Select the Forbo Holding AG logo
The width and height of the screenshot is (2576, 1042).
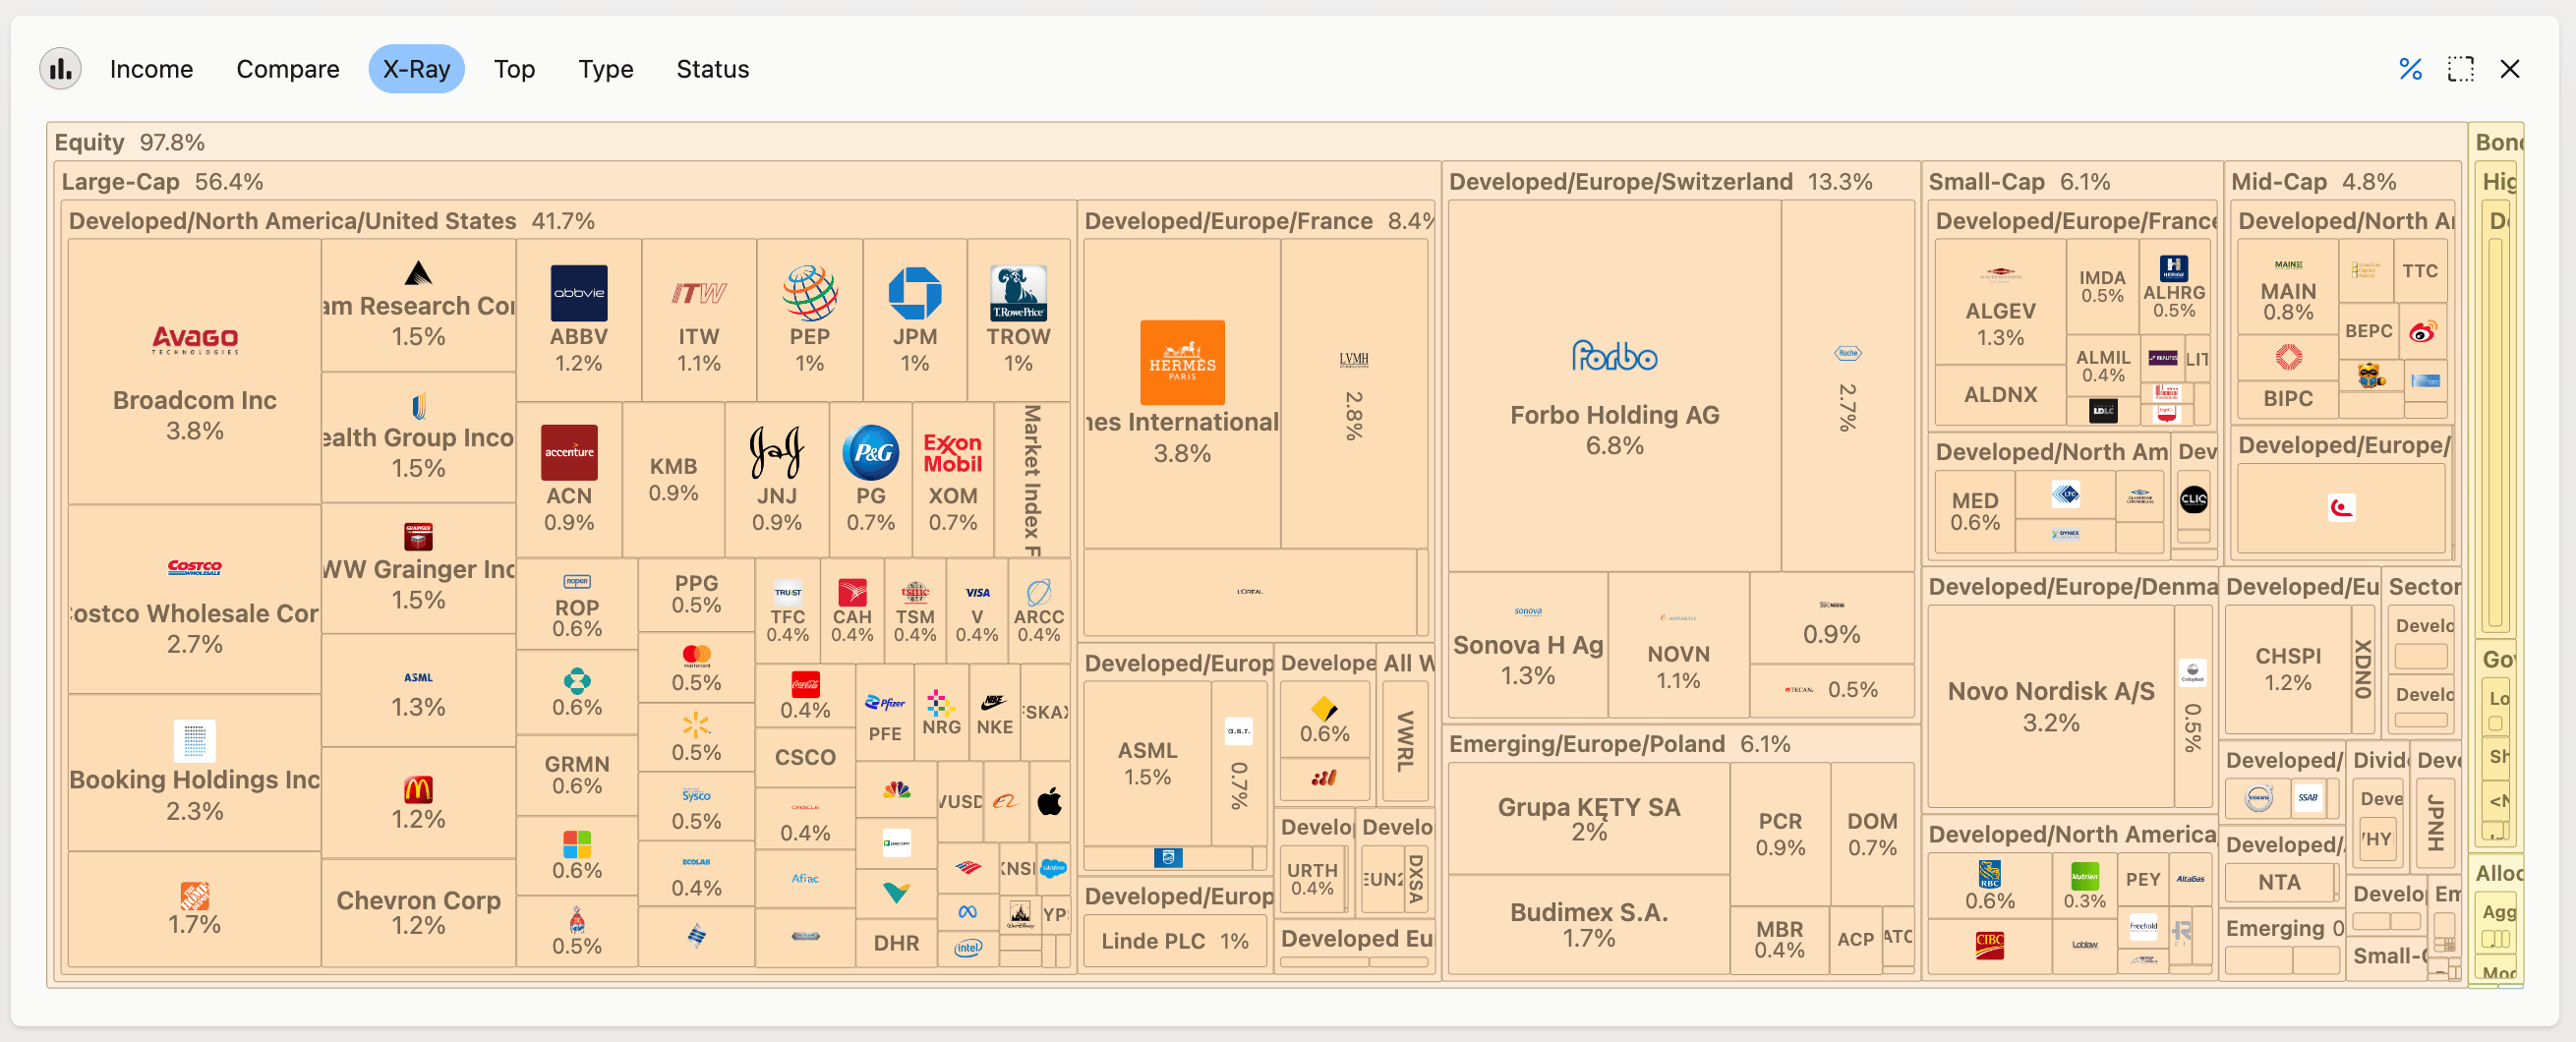(1614, 356)
